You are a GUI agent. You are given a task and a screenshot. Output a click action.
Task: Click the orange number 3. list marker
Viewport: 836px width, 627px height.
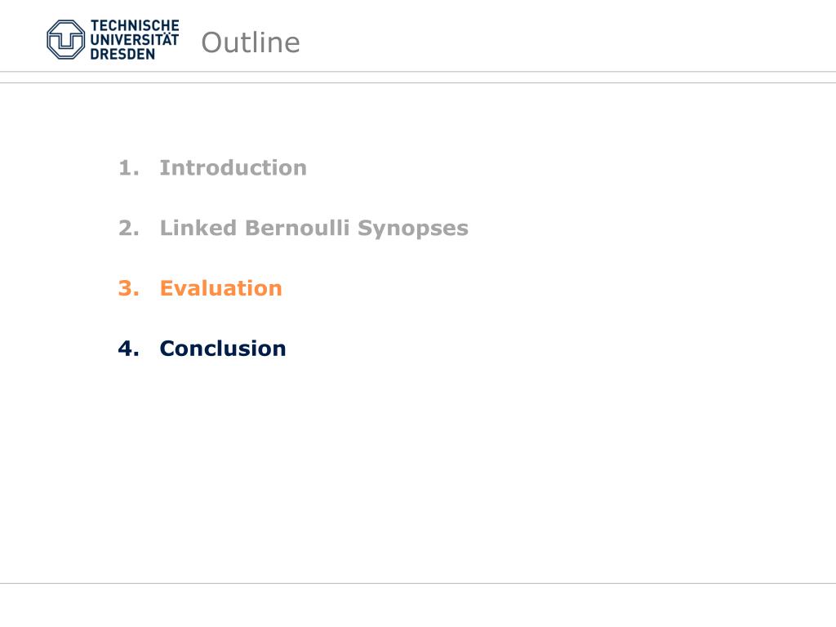click(128, 288)
